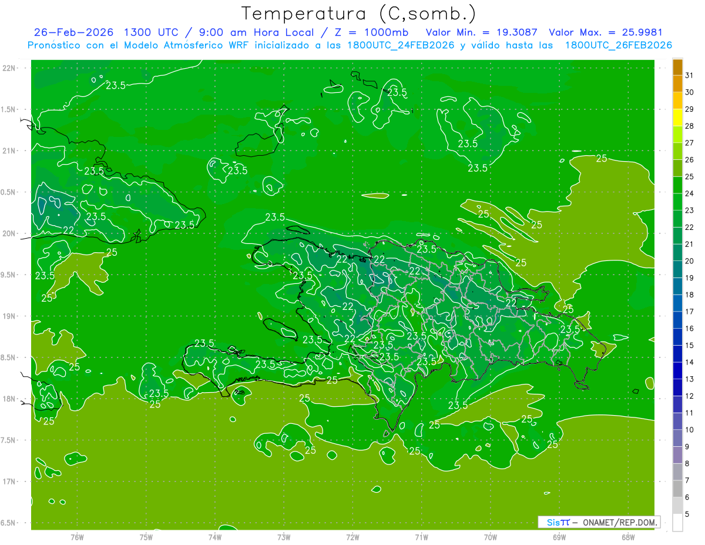
Task: Click color scale label '19'
Action: coord(690,278)
